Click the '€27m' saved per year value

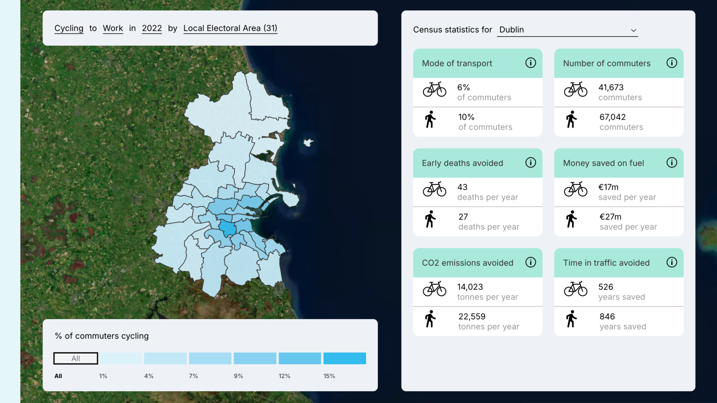tap(610, 217)
